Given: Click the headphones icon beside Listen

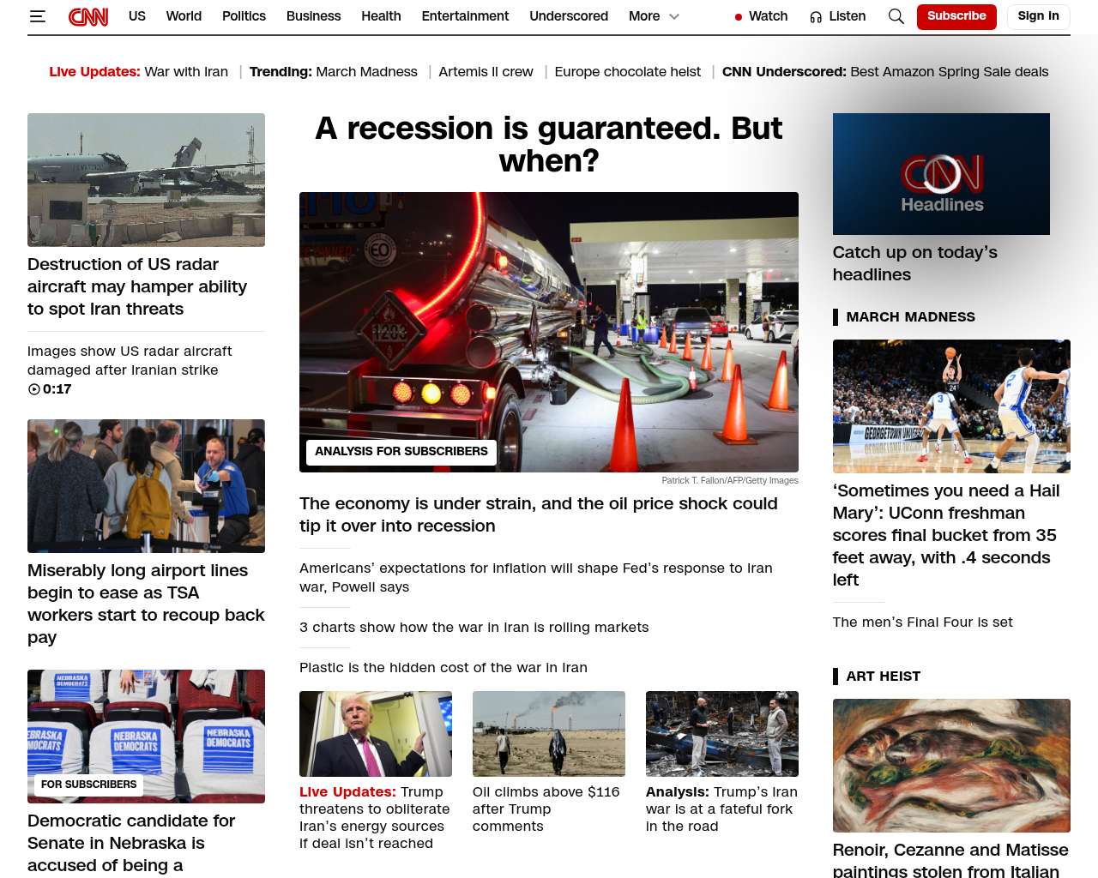Looking at the screenshot, I should (x=816, y=17).
